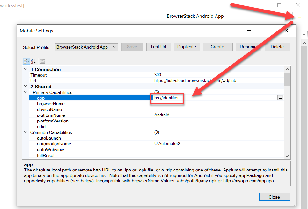This screenshot has width=308, height=209.
Task: Click the Create profile button
Action: pyautogui.click(x=217, y=47)
